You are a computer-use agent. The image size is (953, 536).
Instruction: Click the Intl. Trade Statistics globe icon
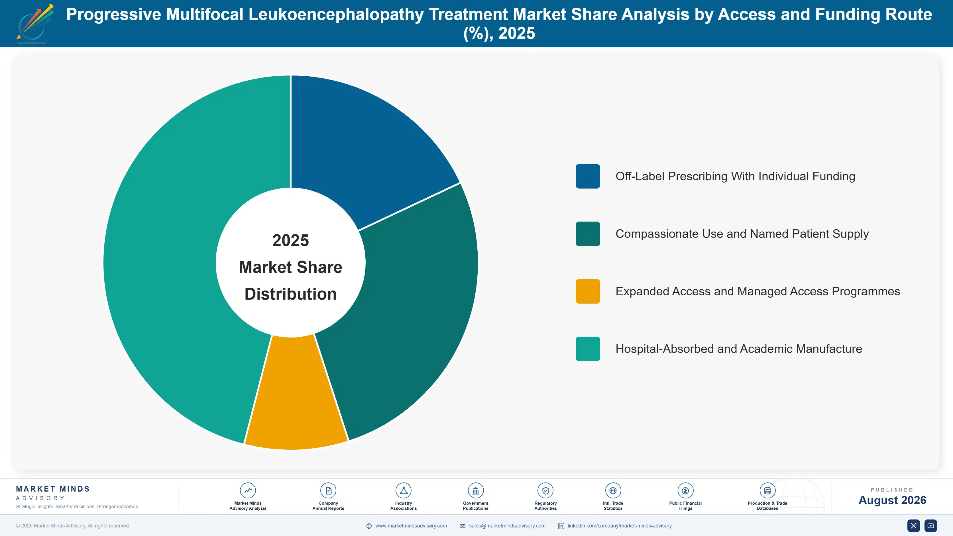pyautogui.click(x=613, y=490)
